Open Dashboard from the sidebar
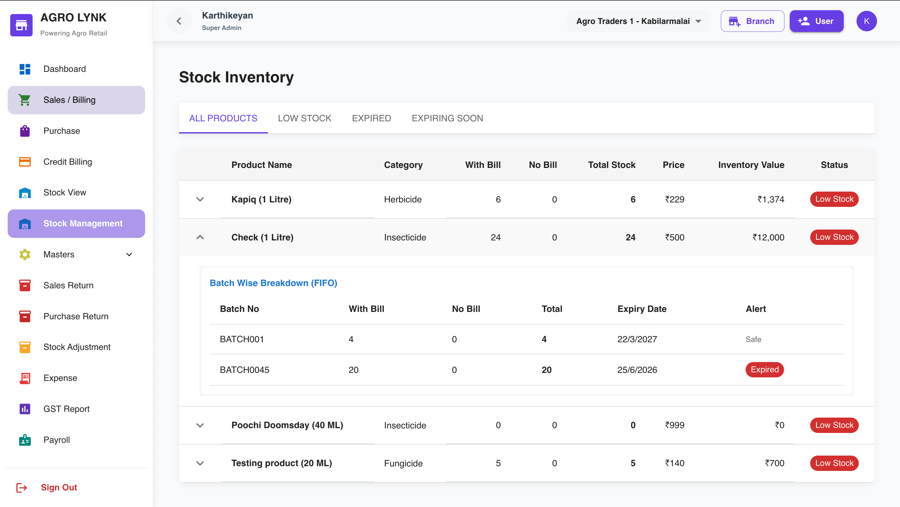Viewport: 900px width, 507px height. [x=76, y=69]
